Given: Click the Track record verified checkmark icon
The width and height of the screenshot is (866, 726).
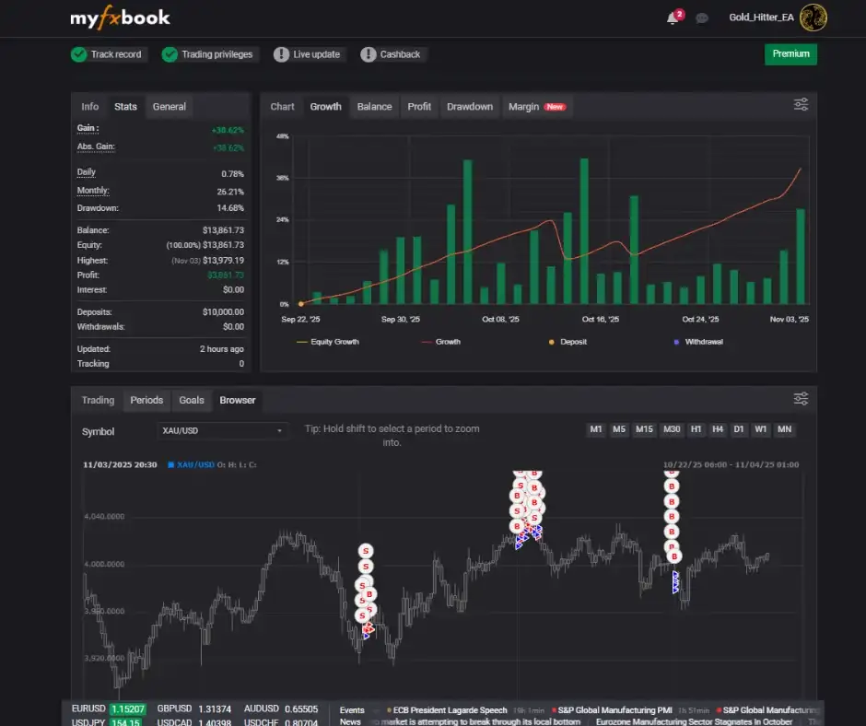Looking at the screenshot, I should pos(79,54).
